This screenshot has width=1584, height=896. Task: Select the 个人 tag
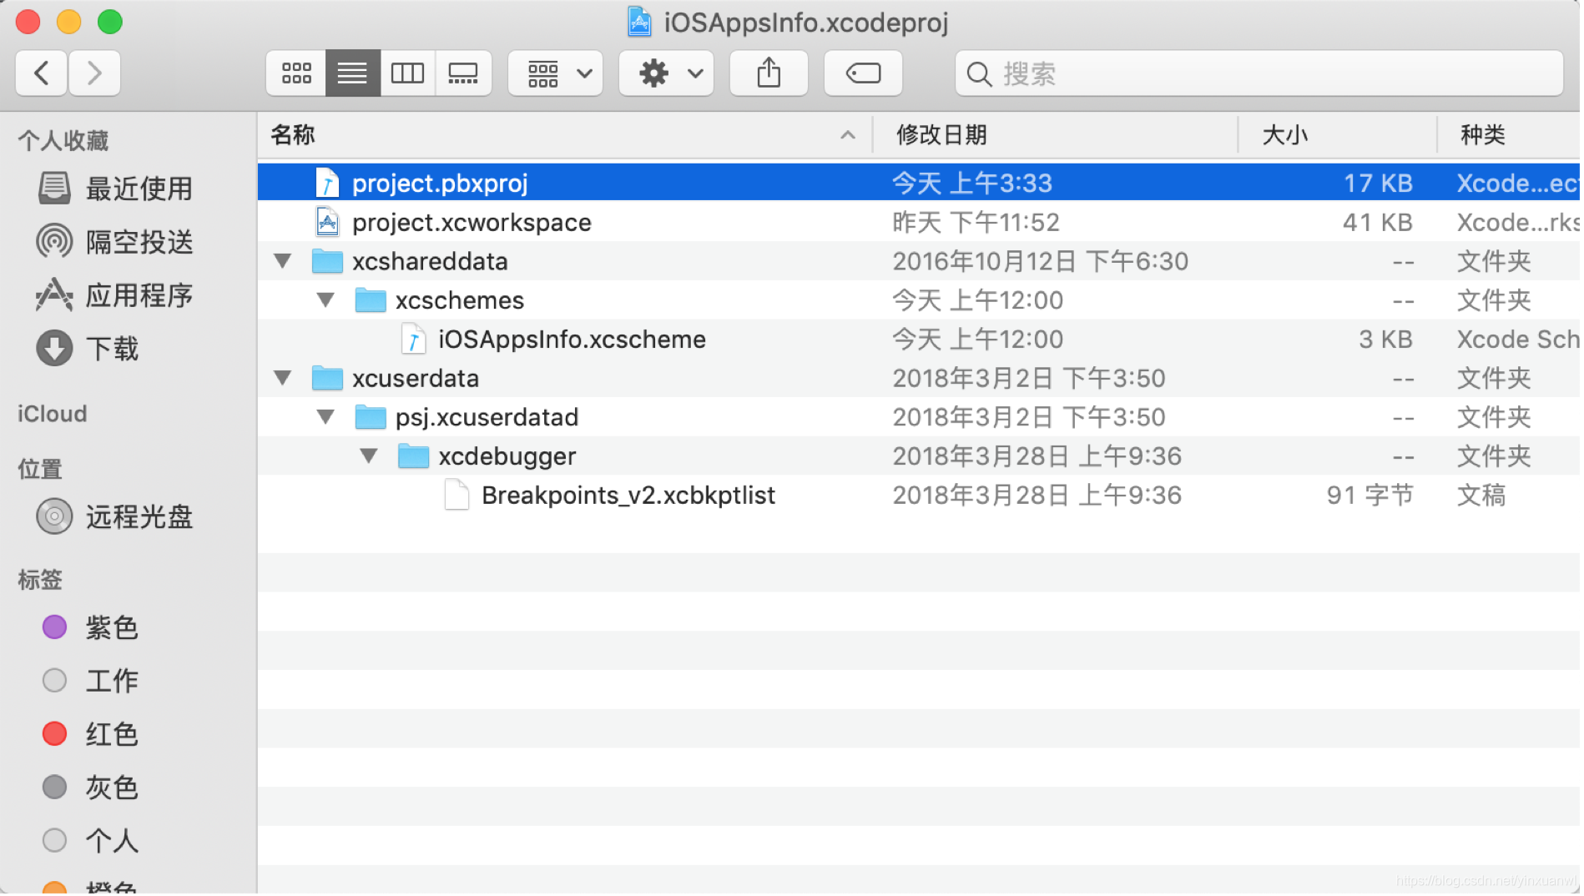pyautogui.click(x=90, y=841)
